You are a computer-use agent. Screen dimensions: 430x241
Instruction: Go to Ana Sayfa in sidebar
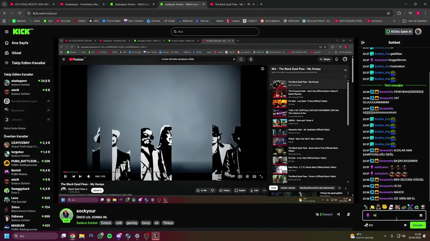(x=20, y=43)
